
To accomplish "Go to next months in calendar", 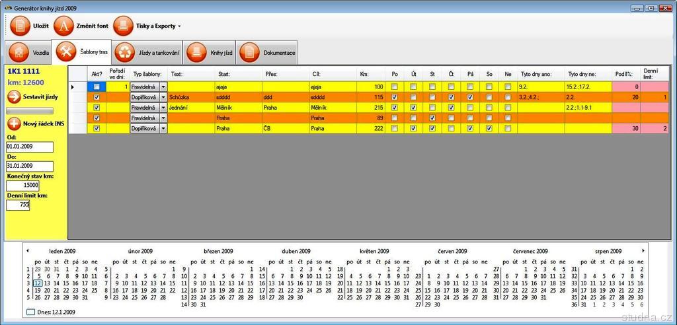I will click(643, 251).
